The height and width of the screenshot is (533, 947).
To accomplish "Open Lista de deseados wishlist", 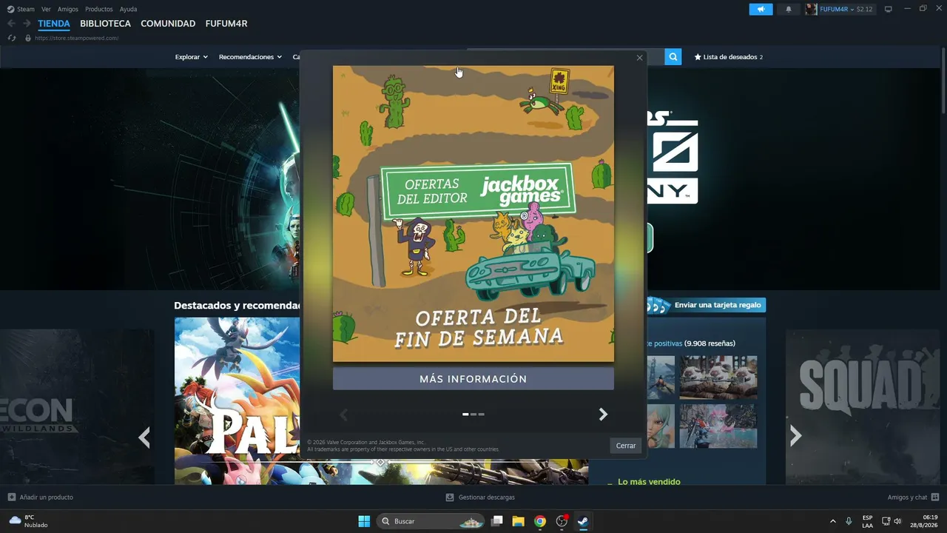I will click(728, 57).
